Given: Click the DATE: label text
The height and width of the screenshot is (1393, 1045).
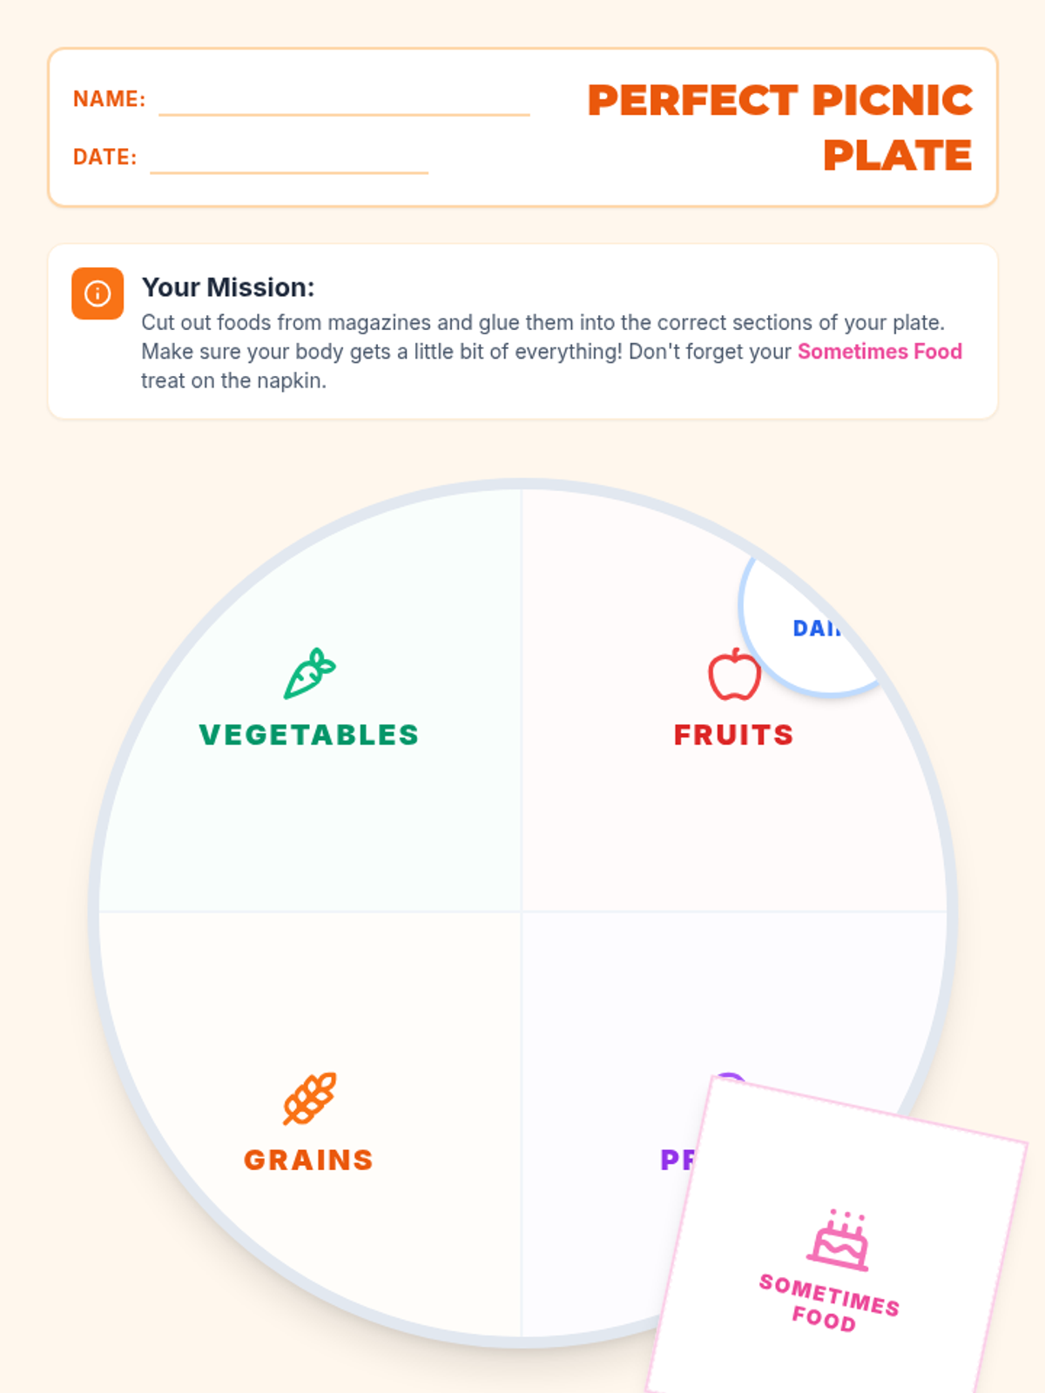Looking at the screenshot, I should 105,157.
